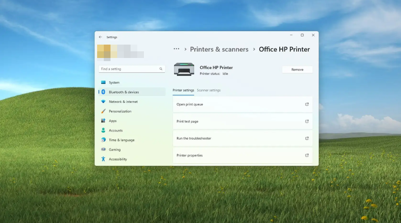The height and width of the screenshot is (223, 401).
Task: Click the Personalization brush icon
Action: (103, 111)
